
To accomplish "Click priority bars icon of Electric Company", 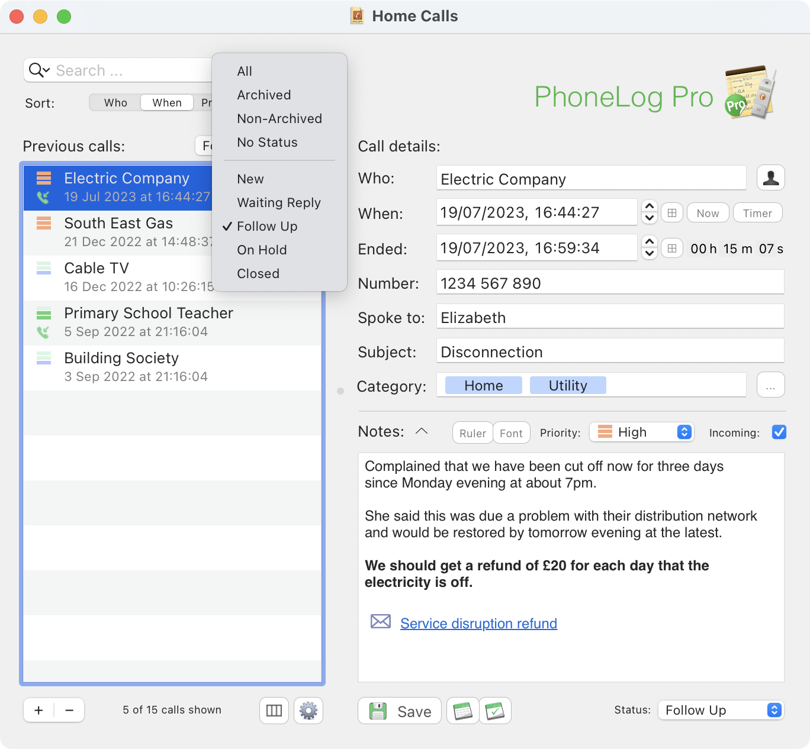I will point(44,178).
